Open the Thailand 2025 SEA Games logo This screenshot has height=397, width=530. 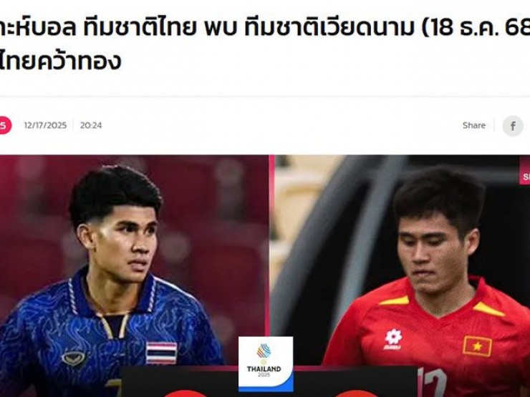pos(265,364)
